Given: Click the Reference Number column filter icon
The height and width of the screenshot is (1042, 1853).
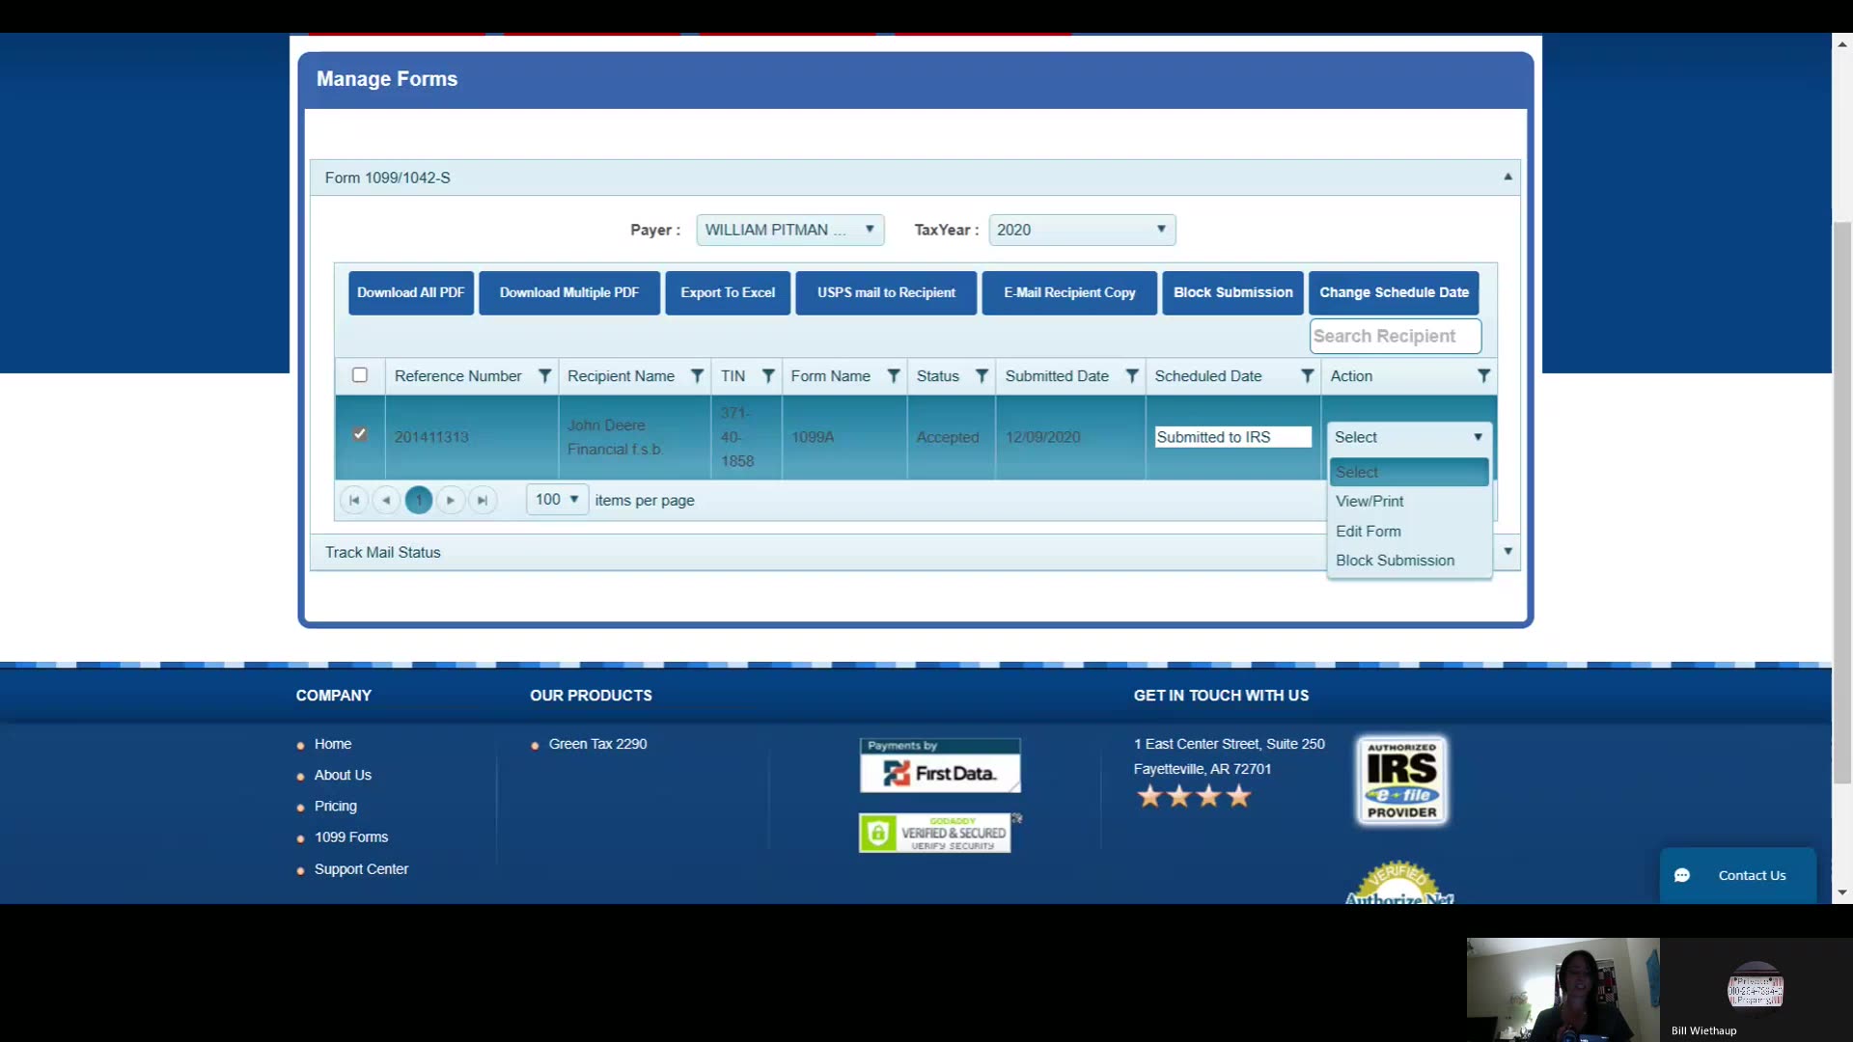Looking at the screenshot, I should tap(544, 376).
